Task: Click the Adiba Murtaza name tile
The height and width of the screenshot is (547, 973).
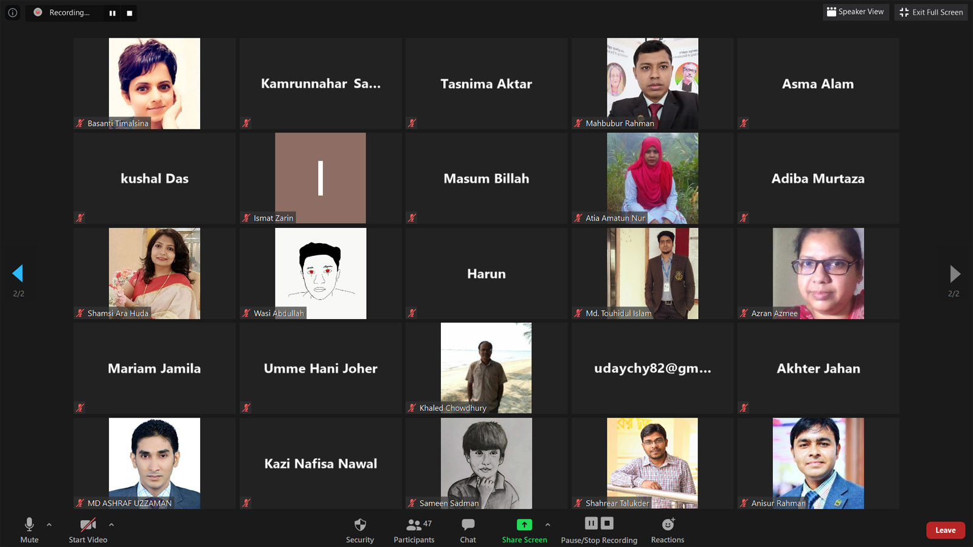Action: click(x=819, y=178)
